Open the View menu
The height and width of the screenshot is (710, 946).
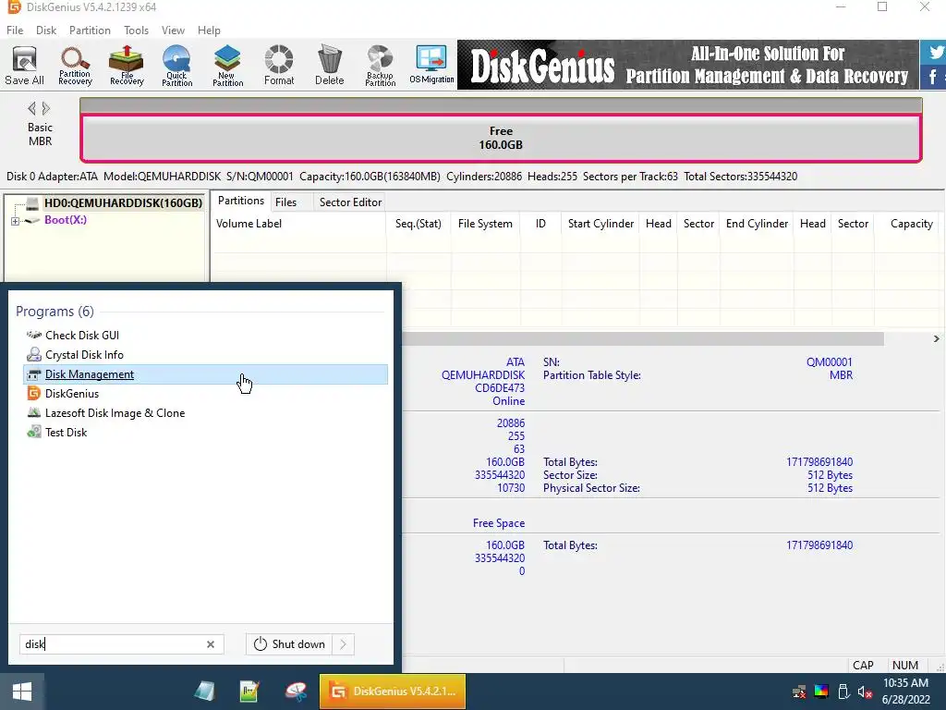tap(173, 31)
